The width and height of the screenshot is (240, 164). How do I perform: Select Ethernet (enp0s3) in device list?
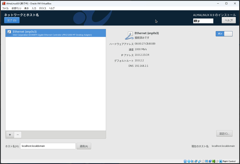click(55, 33)
